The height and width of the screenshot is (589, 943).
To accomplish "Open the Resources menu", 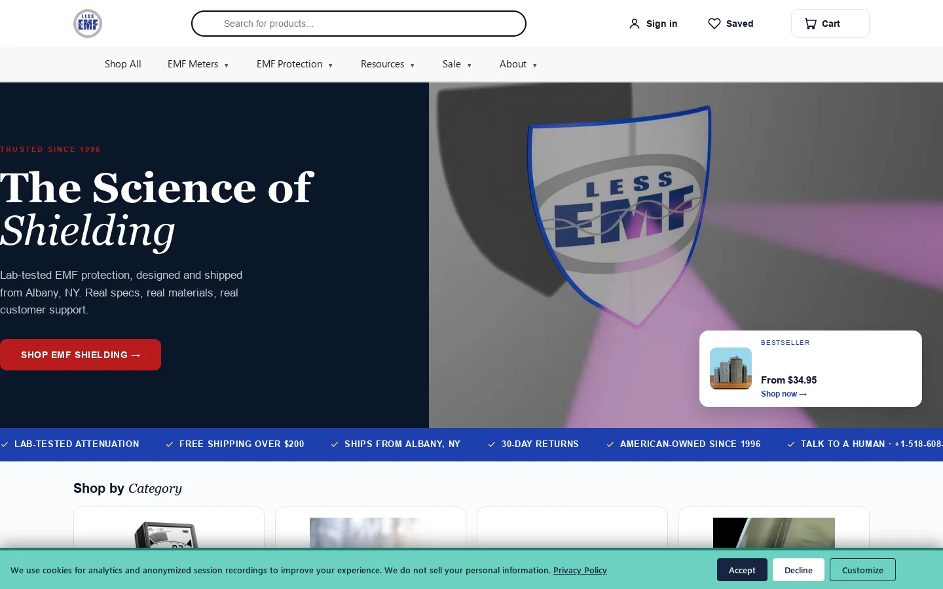I will pyautogui.click(x=388, y=64).
